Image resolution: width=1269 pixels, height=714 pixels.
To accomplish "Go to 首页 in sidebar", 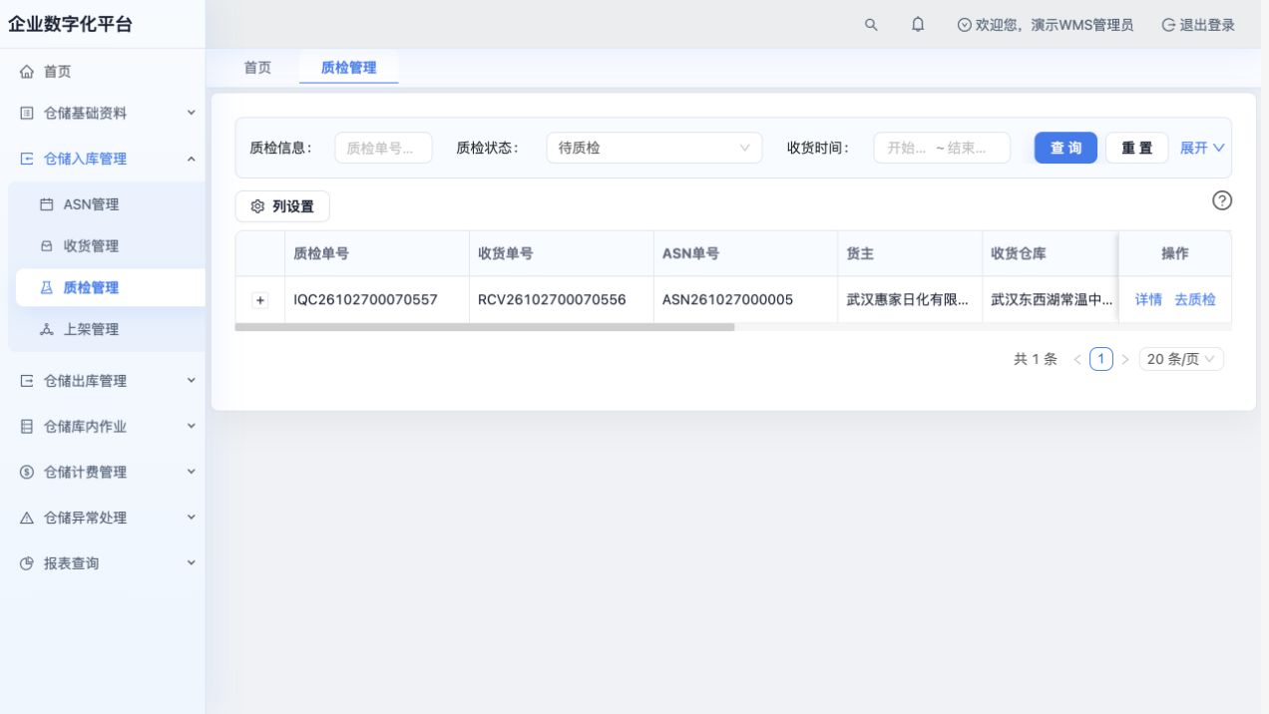I will (x=57, y=72).
